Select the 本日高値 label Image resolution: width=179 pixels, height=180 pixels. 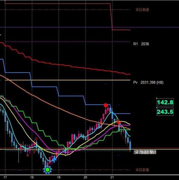coord(142,10)
